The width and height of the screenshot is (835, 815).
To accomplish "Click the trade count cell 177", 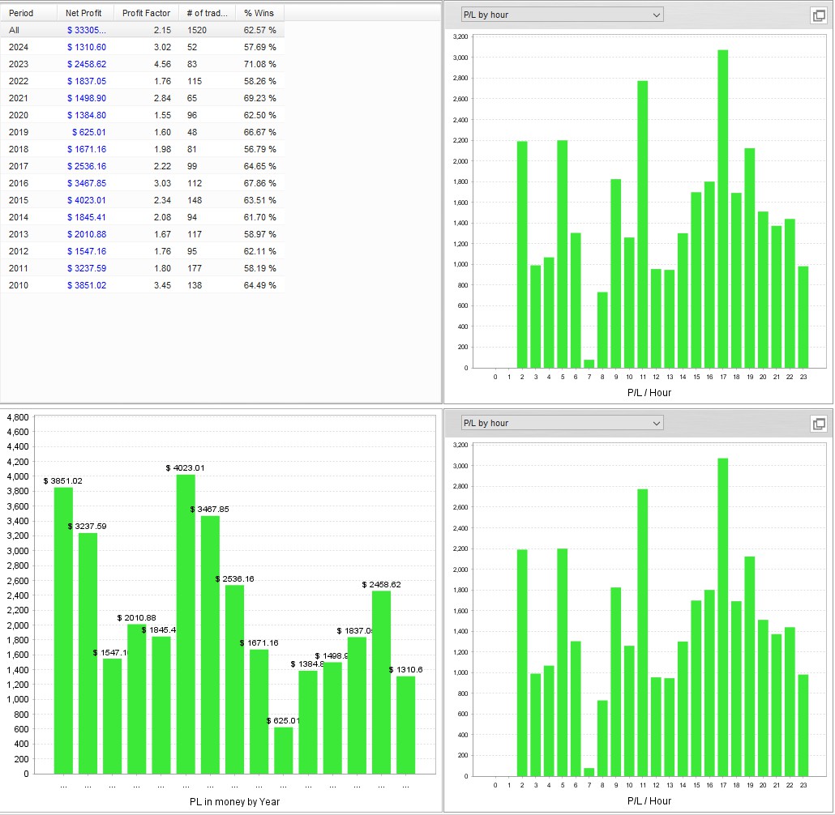I will (x=195, y=269).
